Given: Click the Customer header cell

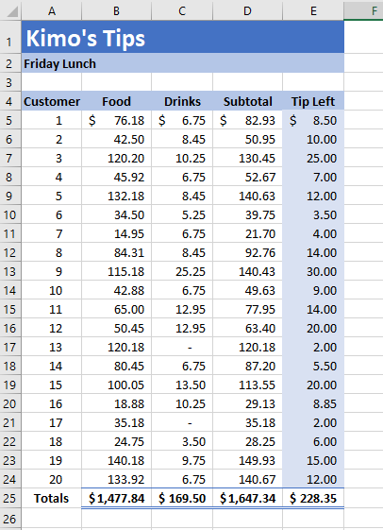Looking at the screenshot, I should tap(52, 101).
